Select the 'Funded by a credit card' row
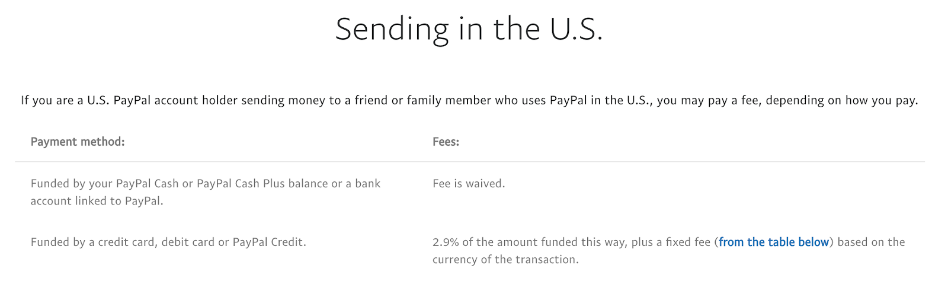This screenshot has height=291, width=948. coord(168,242)
